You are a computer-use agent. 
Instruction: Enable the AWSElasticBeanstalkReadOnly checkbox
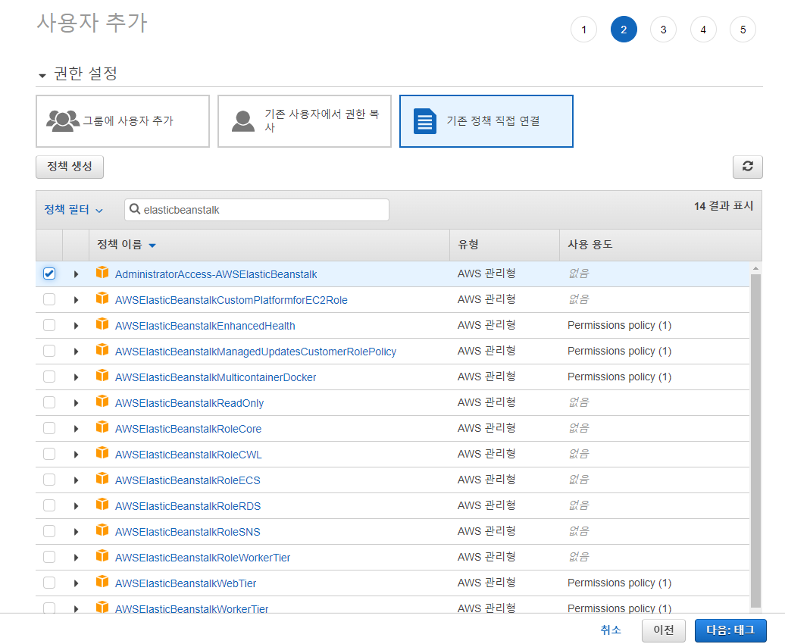[x=49, y=402]
